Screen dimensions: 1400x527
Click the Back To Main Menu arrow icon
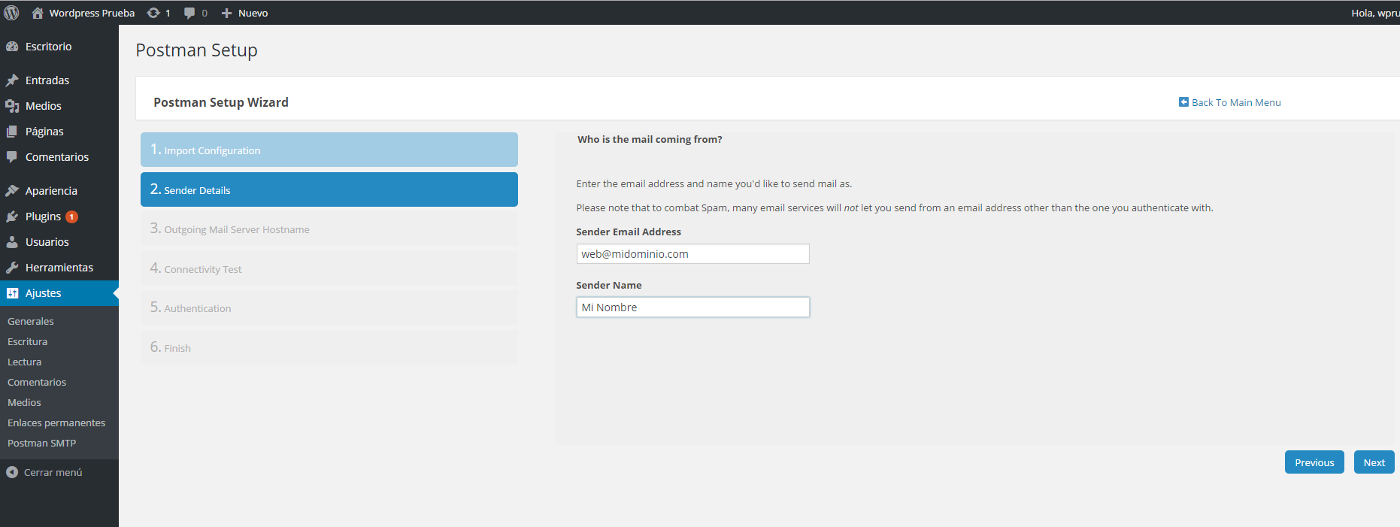1183,101
